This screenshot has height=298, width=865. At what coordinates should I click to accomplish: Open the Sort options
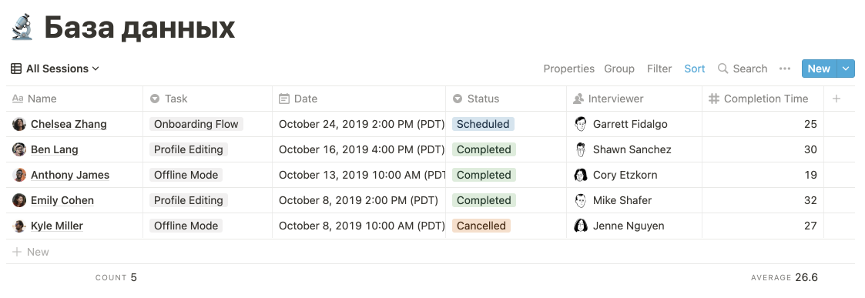(695, 69)
